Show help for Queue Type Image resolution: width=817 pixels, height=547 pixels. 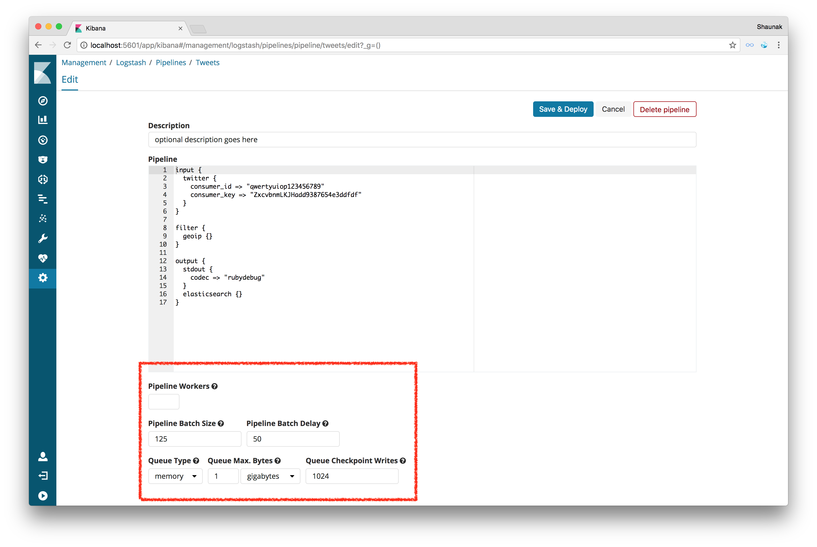click(x=196, y=461)
